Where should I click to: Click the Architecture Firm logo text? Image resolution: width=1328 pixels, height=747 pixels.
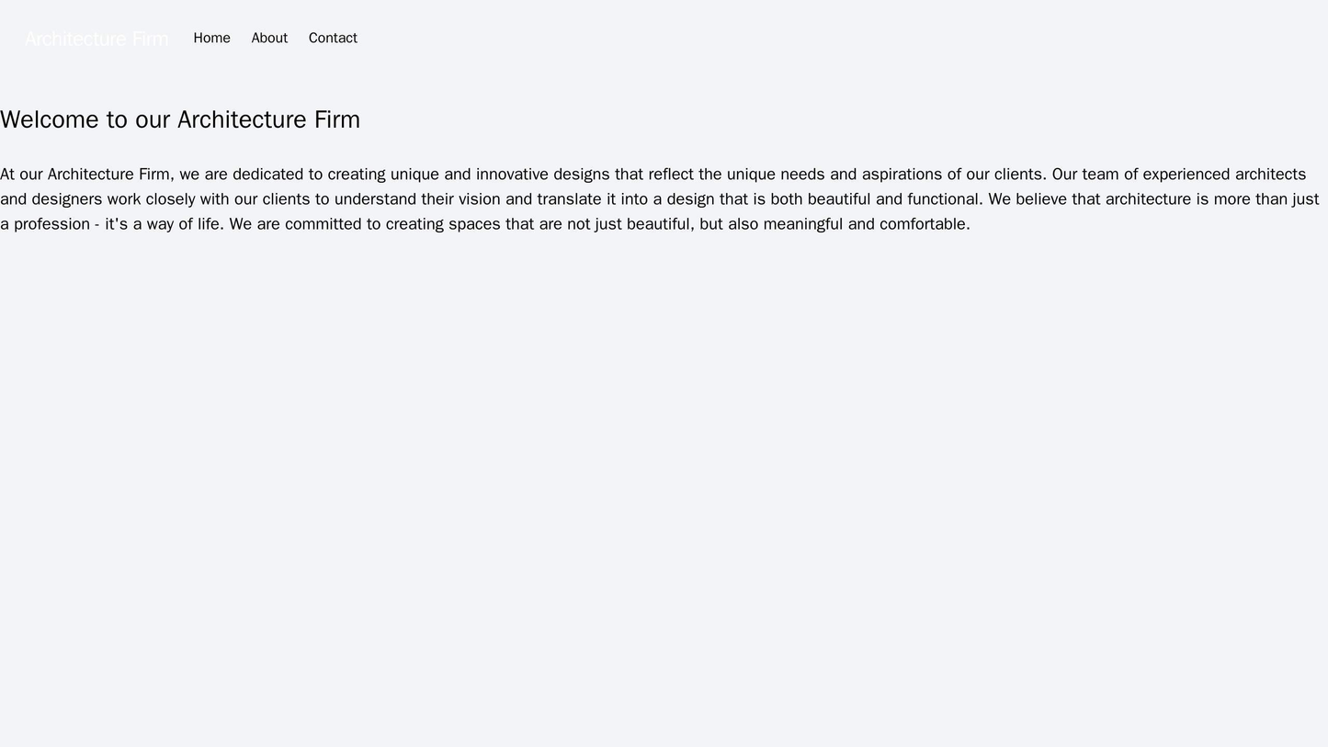tap(96, 39)
